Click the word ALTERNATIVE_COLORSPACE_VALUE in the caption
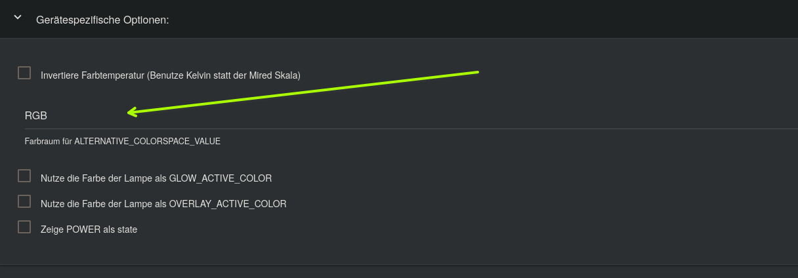The height and width of the screenshot is (278, 798). point(147,141)
